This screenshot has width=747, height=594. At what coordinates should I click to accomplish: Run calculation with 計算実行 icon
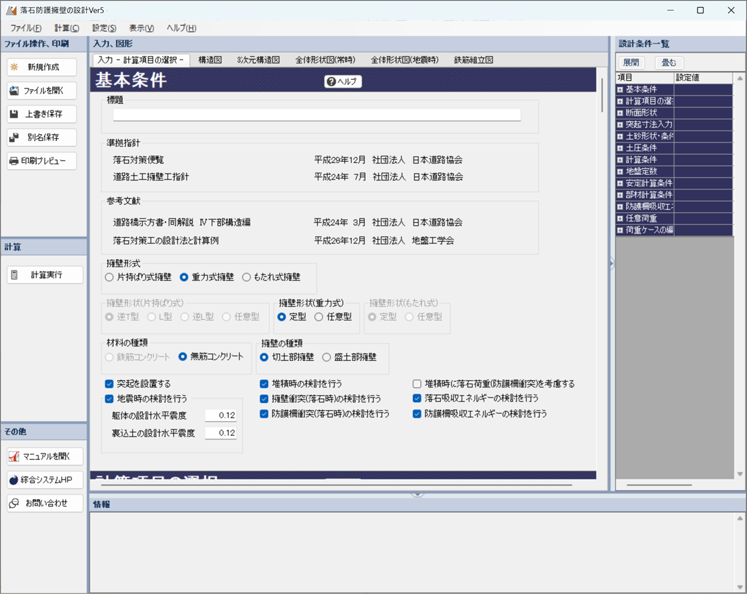pos(15,275)
